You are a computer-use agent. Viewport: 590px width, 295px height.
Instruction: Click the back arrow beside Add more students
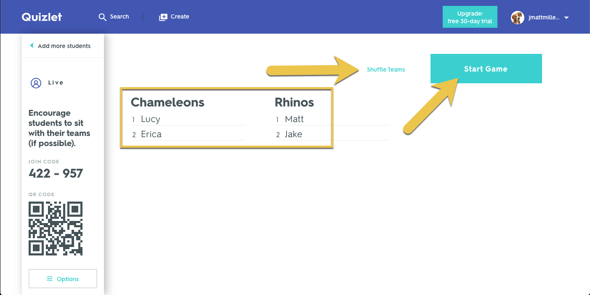click(31, 45)
